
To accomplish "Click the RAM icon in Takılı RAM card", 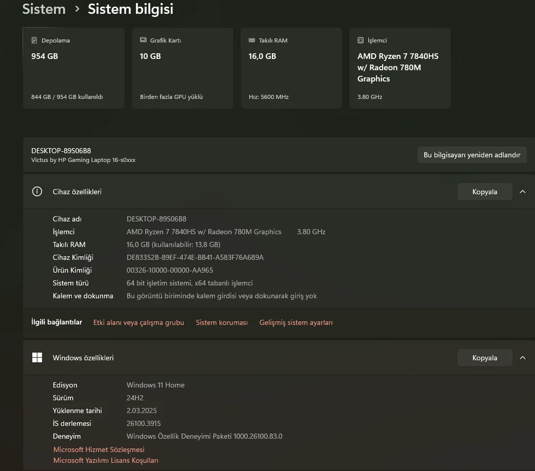I will click(x=252, y=40).
